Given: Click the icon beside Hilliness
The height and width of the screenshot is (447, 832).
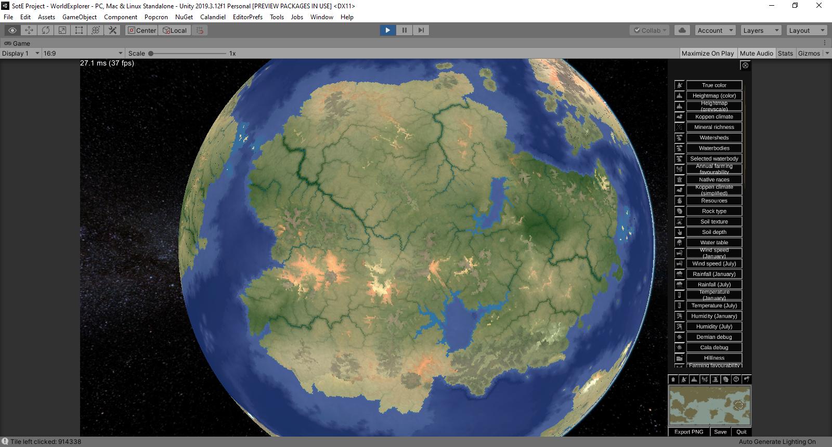Looking at the screenshot, I should [680, 358].
